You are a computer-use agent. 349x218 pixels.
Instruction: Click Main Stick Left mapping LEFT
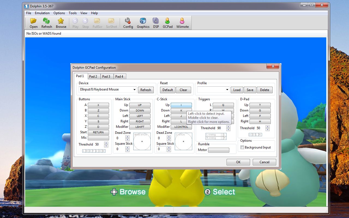pyautogui.click(x=140, y=116)
